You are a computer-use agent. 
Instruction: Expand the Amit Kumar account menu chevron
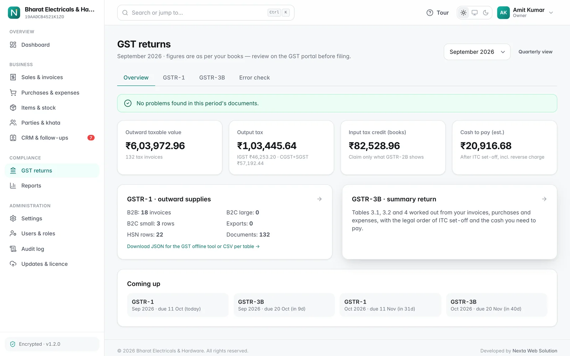[551, 13]
